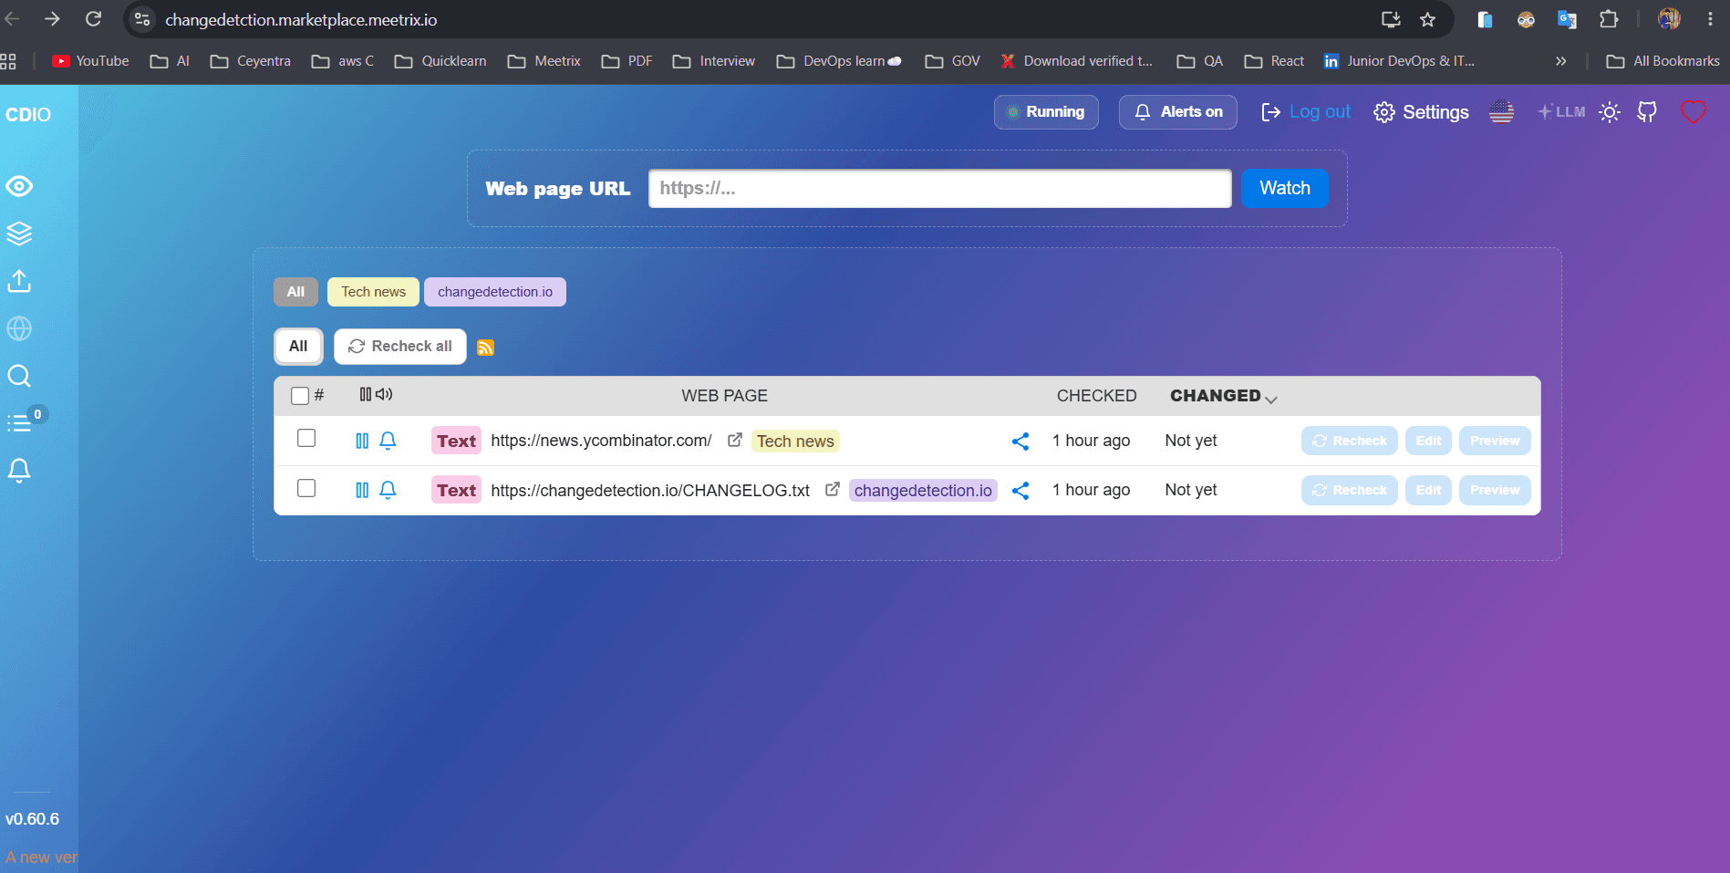Open All Bookmarks folder
Viewport: 1730px width, 873px height.
click(x=1663, y=61)
